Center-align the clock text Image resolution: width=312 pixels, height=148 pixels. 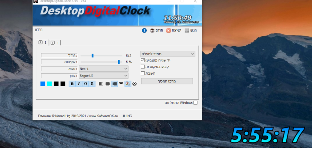(x=108, y=84)
